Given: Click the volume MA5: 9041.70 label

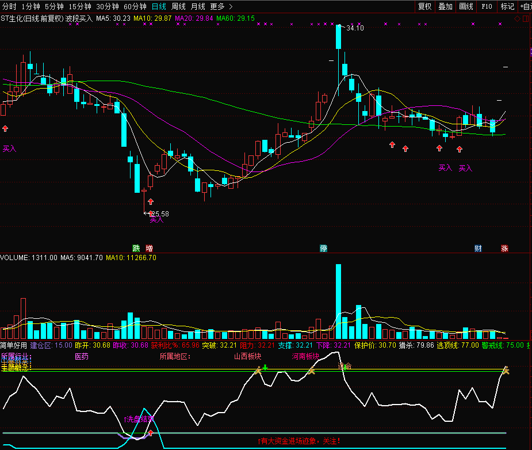Looking at the screenshot, I should coord(82,258).
